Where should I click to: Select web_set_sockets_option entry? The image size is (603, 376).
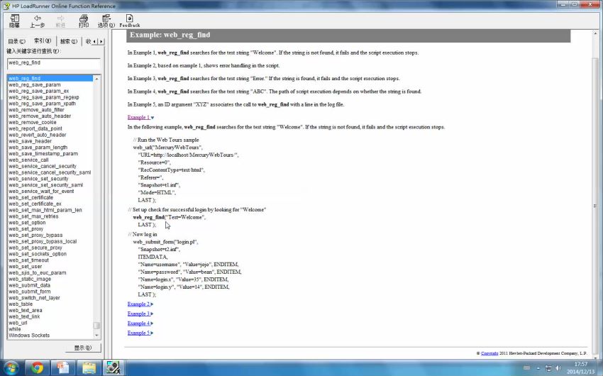click(x=38, y=254)
